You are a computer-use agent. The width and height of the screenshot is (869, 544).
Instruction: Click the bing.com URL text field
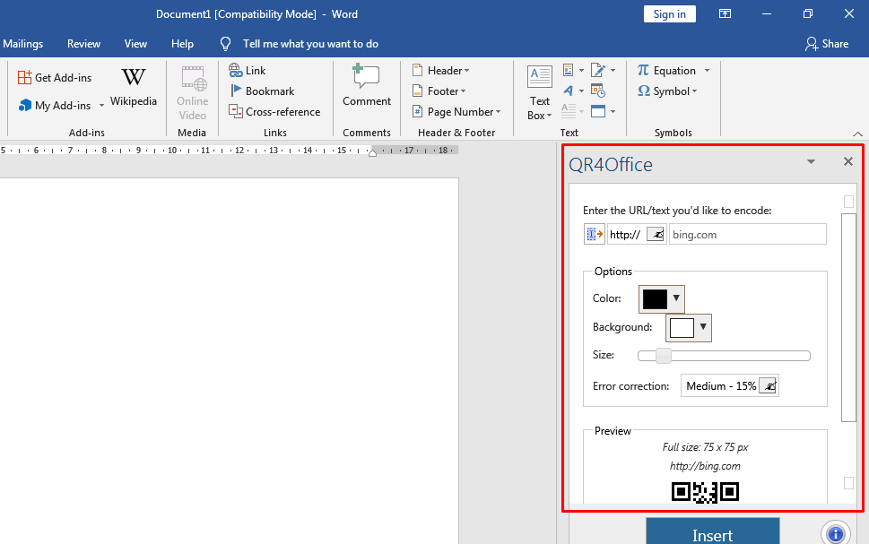click(x=748, y=234)
